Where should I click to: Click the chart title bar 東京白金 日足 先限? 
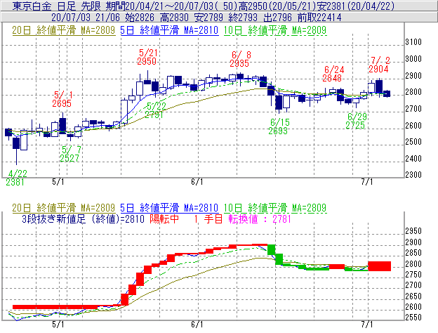point(219,6)
